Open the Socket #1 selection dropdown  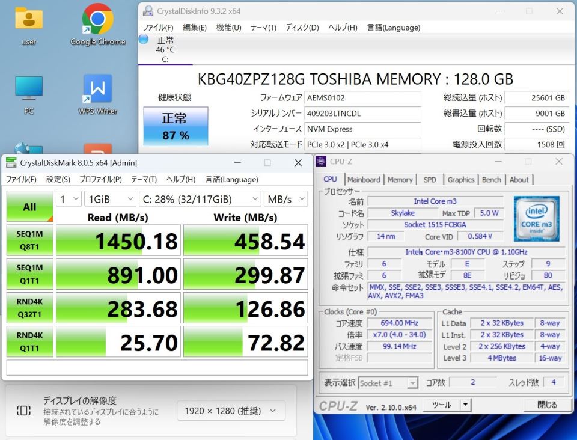(388, 383)
